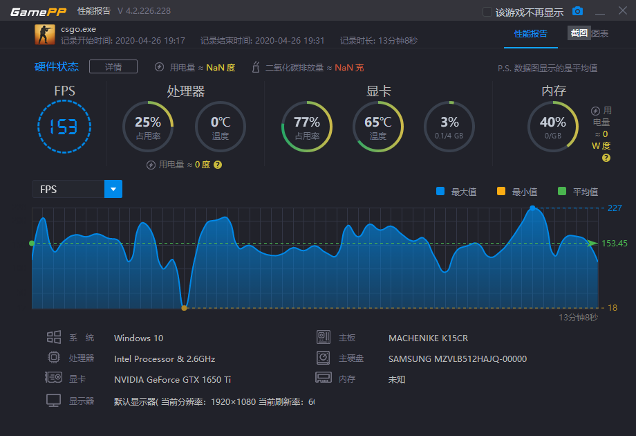
Task: Click the lightning icon beside memory 用电量
Action: point(595,111)
